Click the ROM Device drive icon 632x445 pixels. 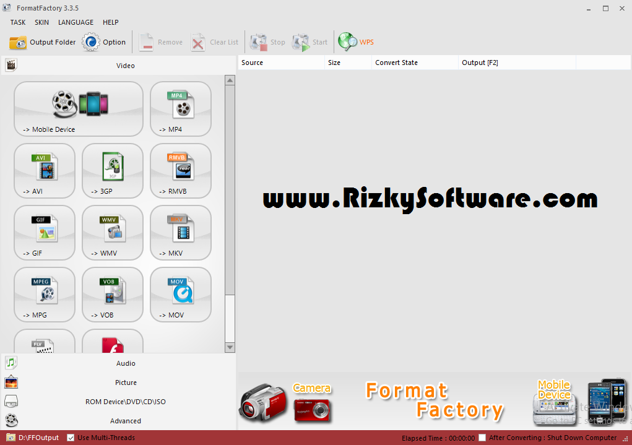coord(11,402)
